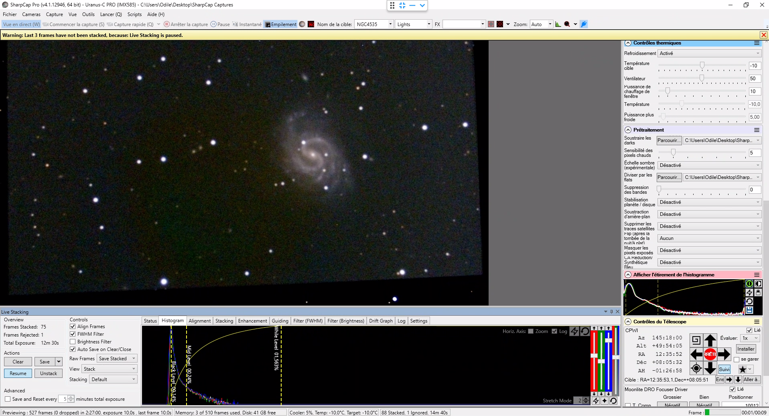Switch to the Alignment tab
The image size is (769, 416).
199,321
